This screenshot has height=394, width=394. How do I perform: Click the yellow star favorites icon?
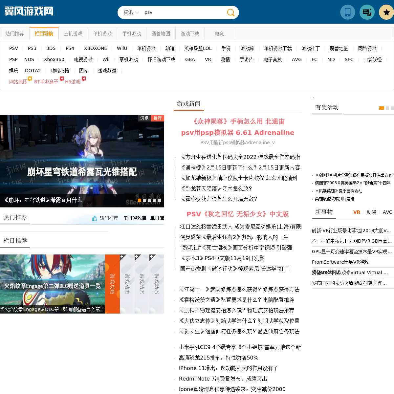386,12
